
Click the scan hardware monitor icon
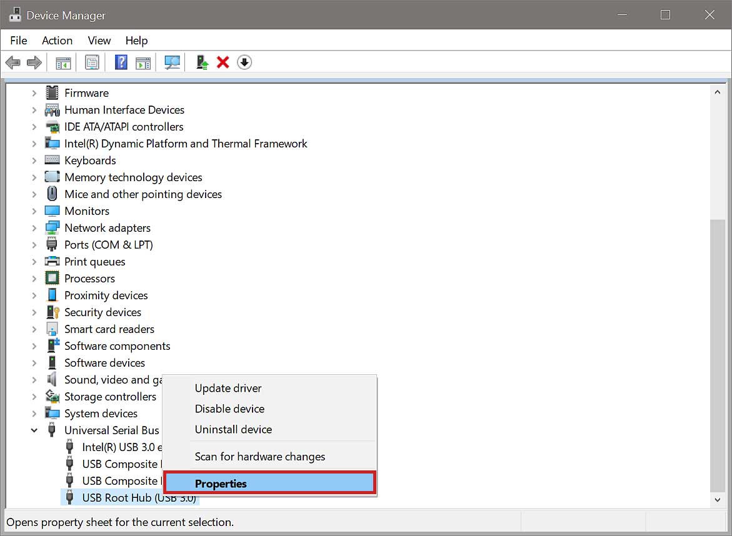click(x=173, y=62)
